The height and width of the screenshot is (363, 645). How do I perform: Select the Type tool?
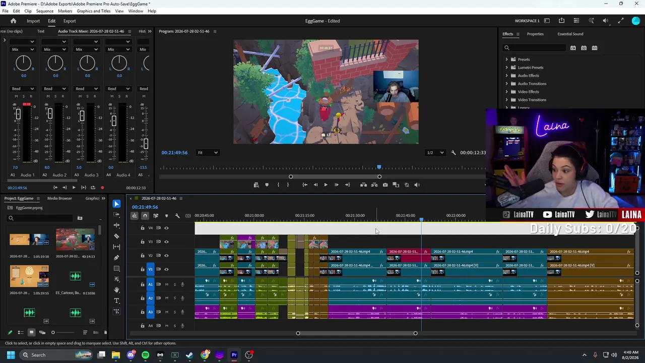(116, 300)
